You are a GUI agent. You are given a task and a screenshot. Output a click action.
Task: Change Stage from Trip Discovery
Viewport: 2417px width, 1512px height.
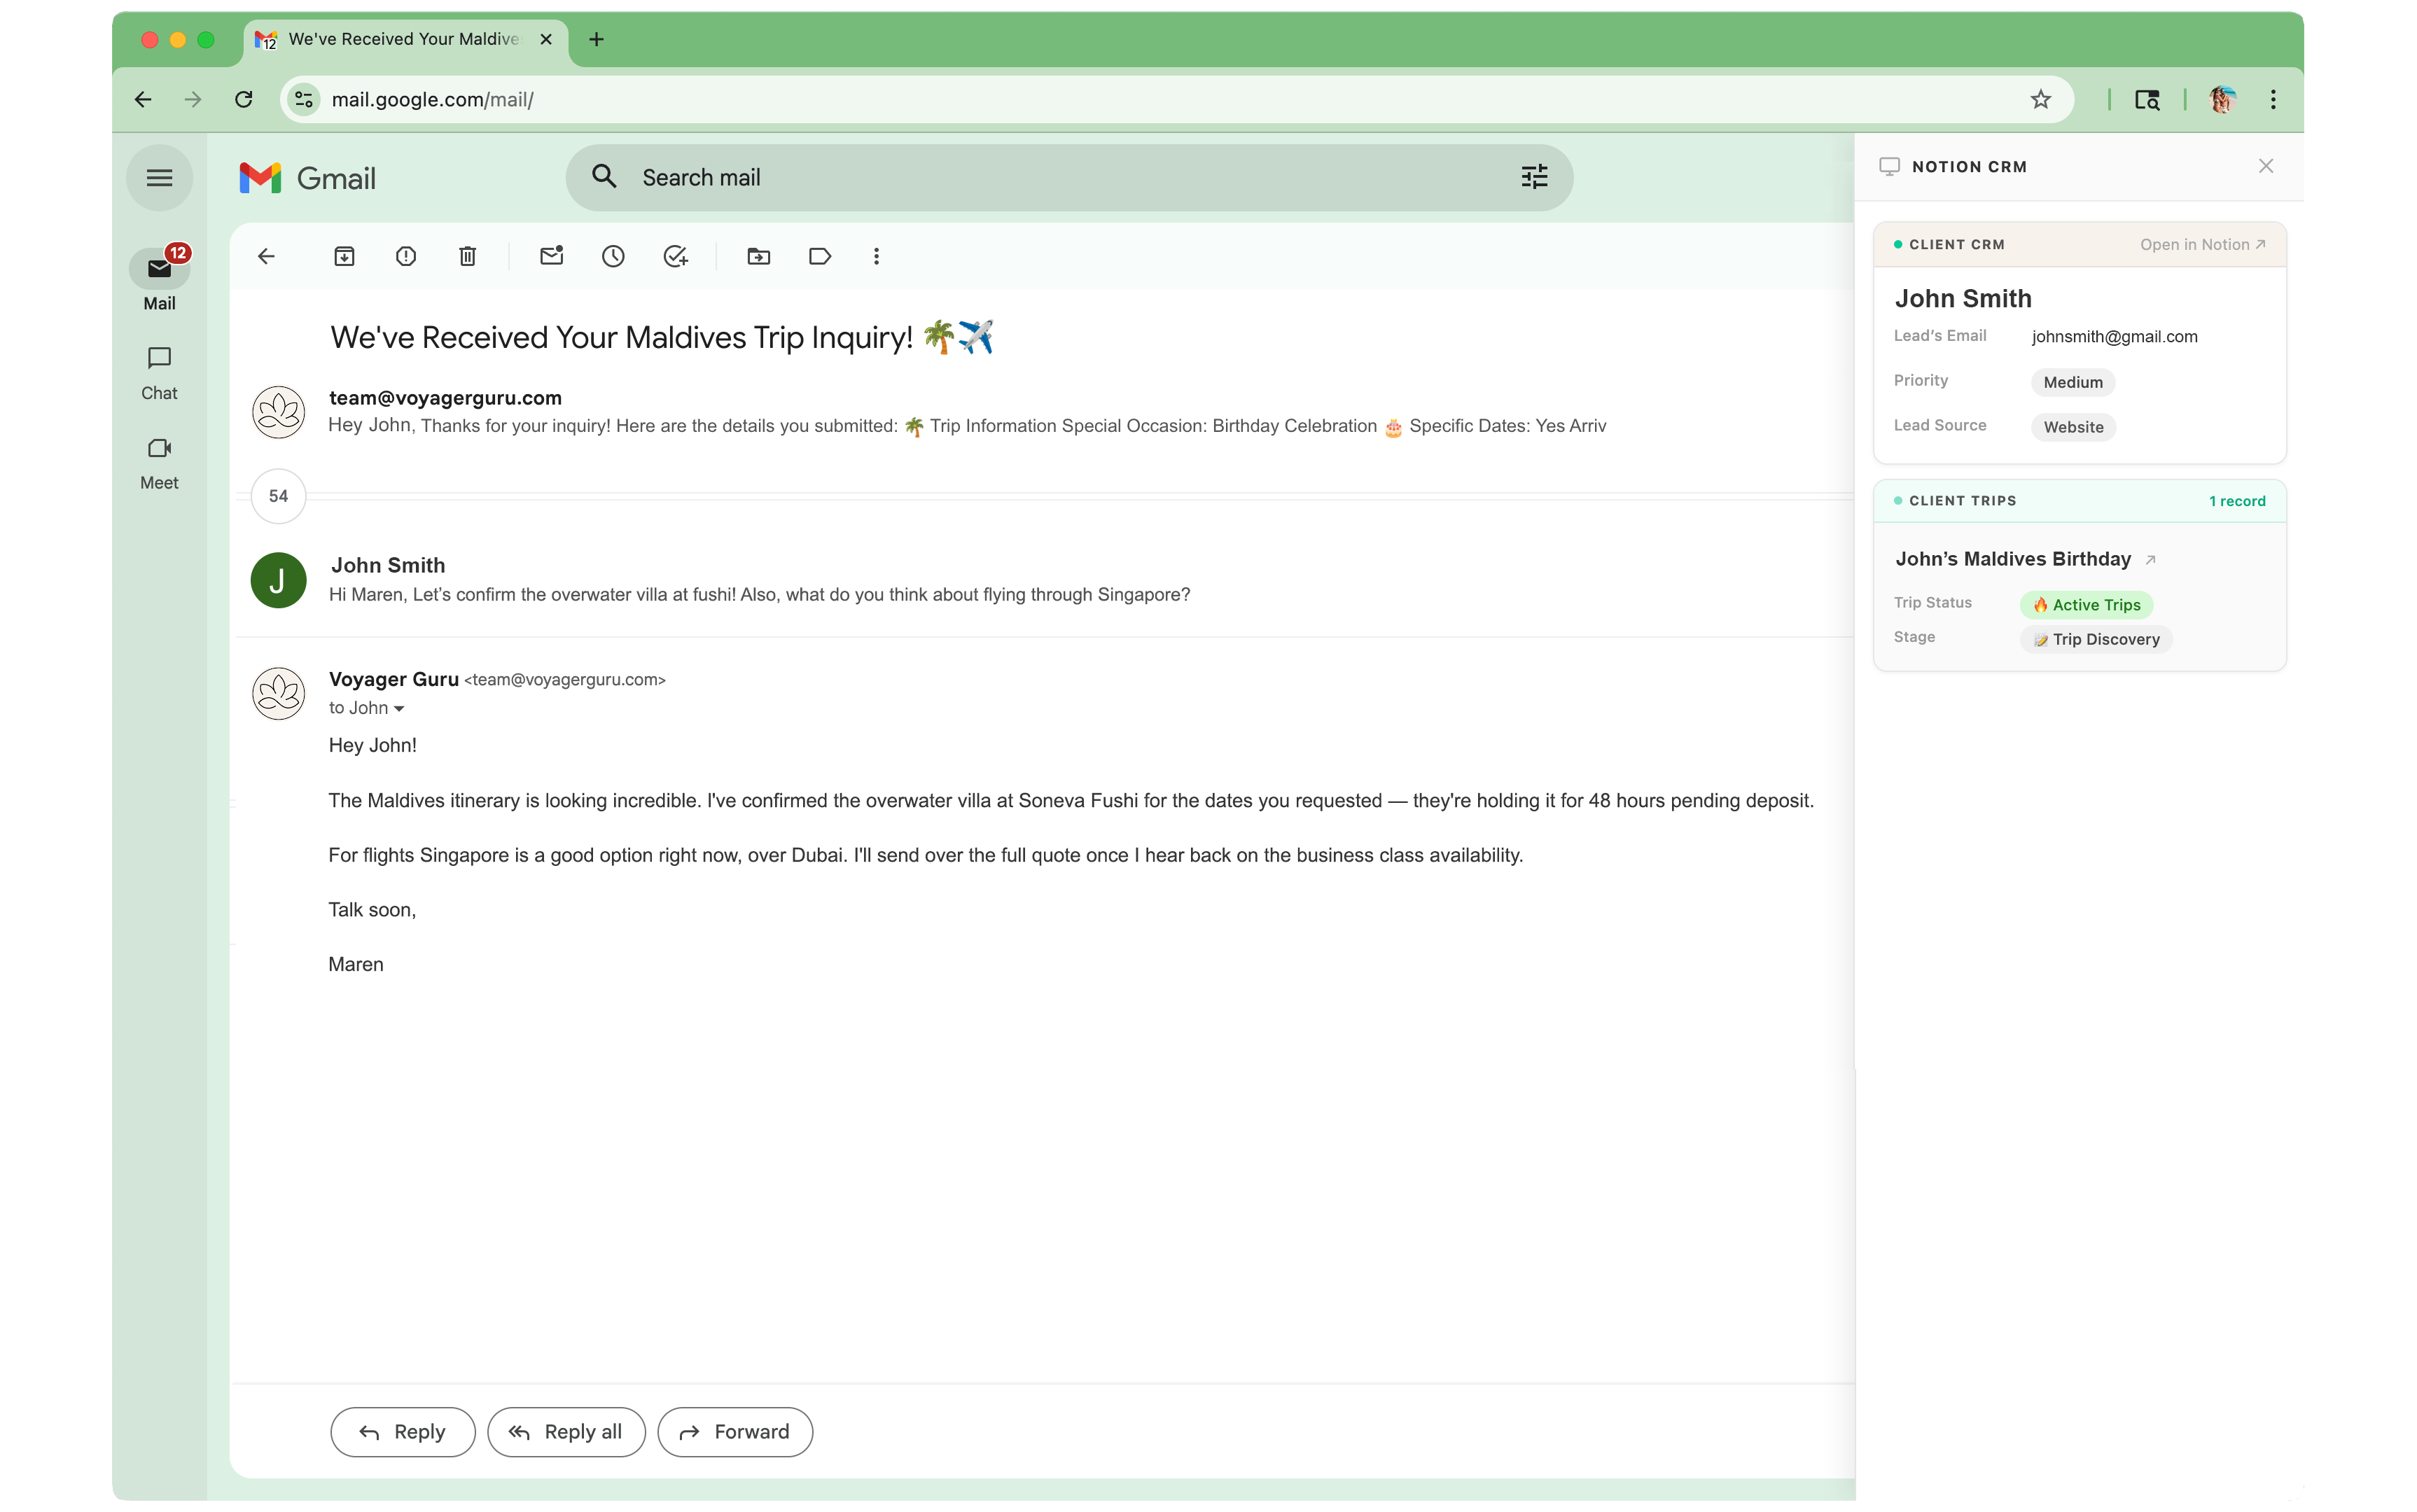click(x=2096, y=639)
